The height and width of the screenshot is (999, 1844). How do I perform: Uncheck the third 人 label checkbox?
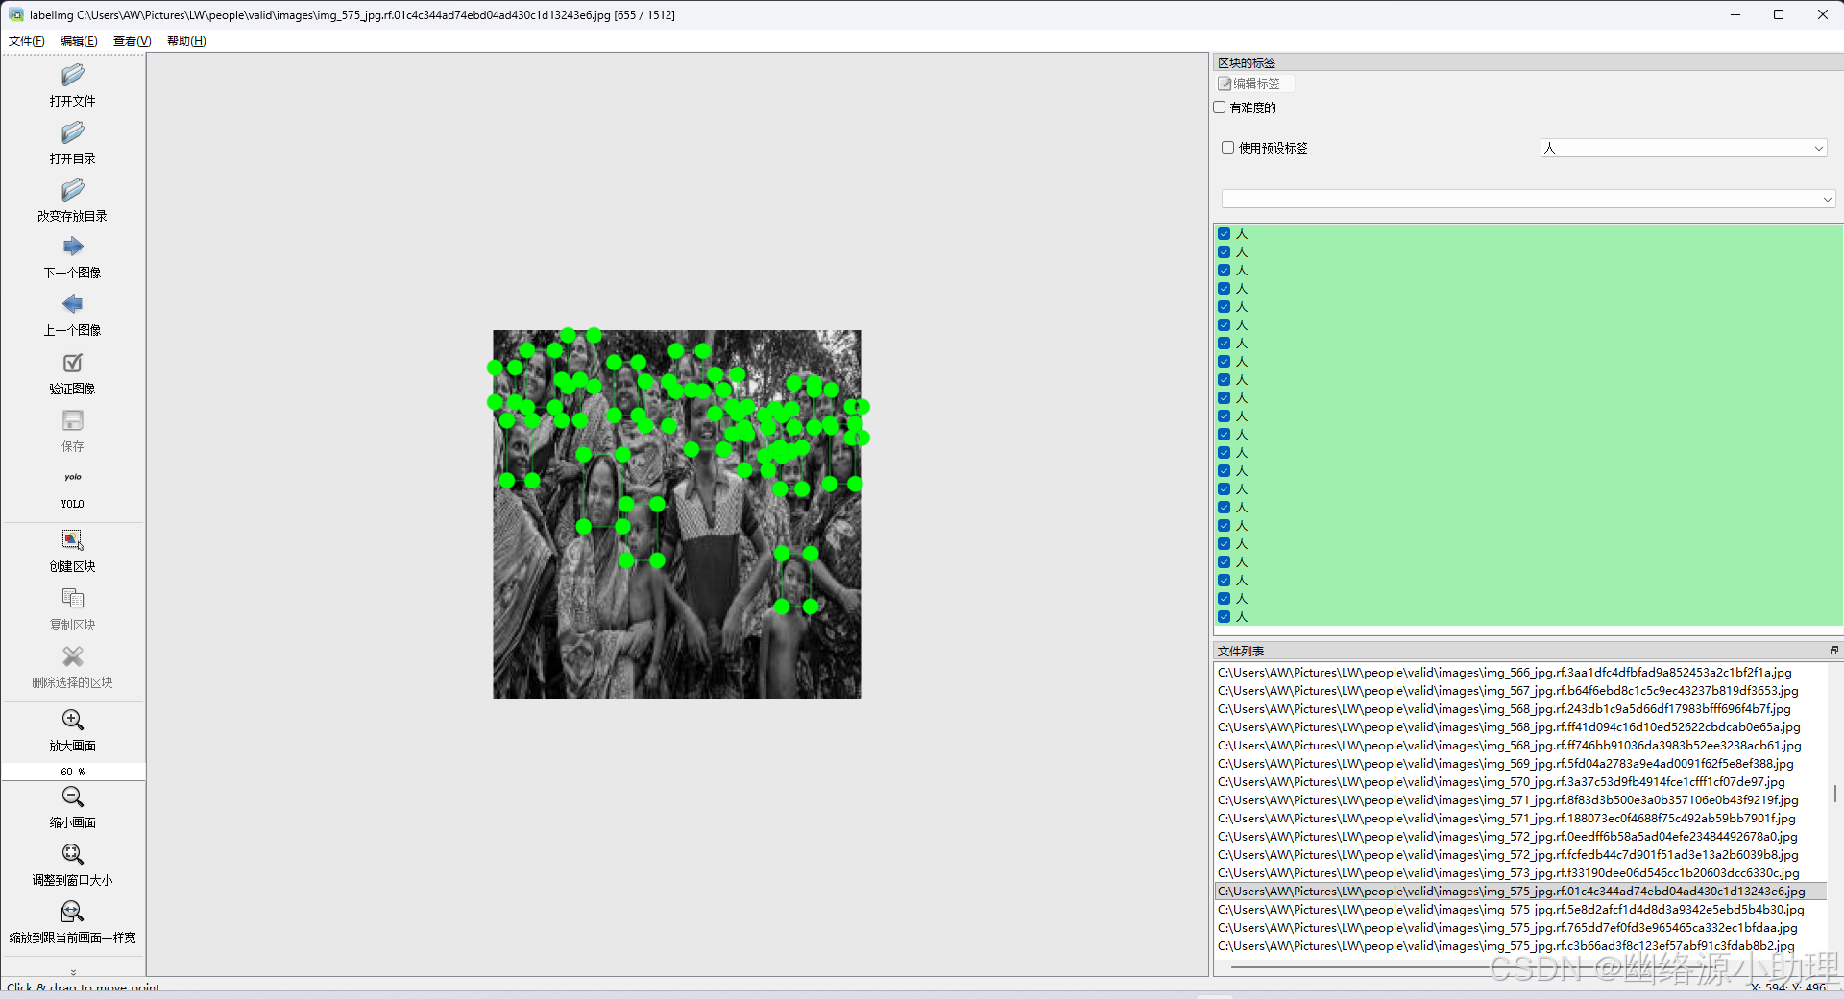tap(1225, 270)
